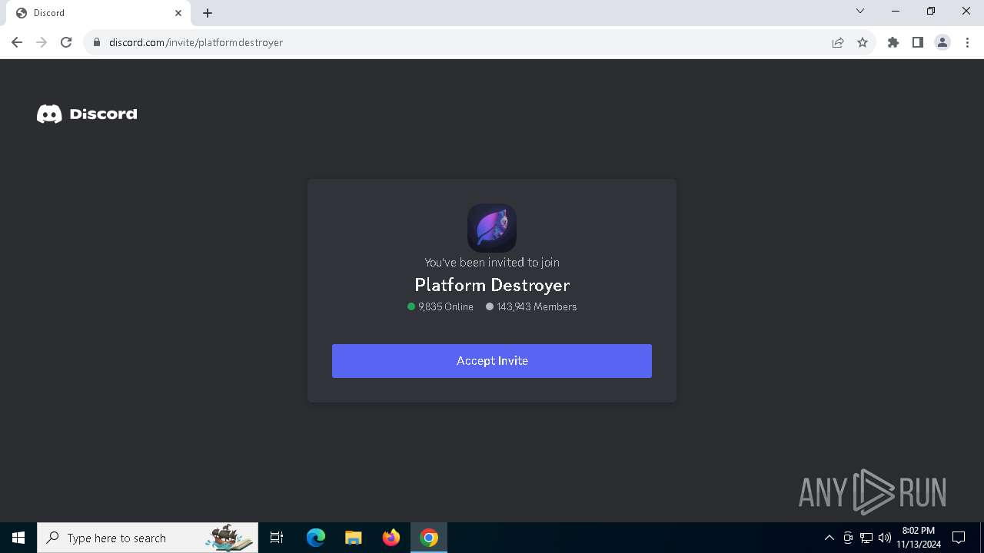Close the Discord tab
Image resolution: width=984 pixels, height=553 pixels.
[x=178, y=13]
